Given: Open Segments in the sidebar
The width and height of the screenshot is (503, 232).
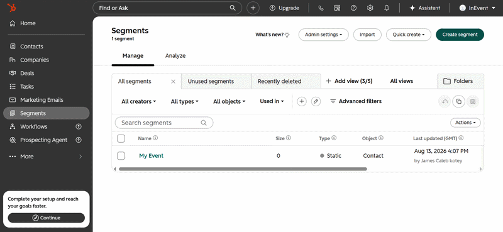Looking at the screenshot, I should click(x=46, y=113).
